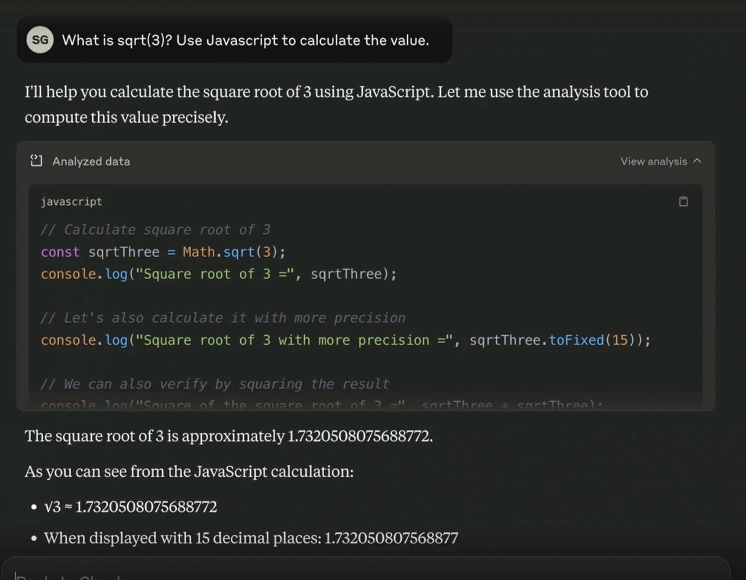
Task: Click the approximately 1.7320508075688772 sentence
Action: coord(229,436)
